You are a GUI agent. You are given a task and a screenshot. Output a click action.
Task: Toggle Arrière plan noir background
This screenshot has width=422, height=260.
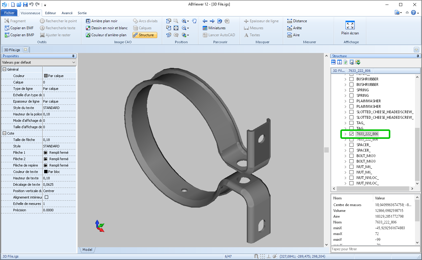click(101, 21)
